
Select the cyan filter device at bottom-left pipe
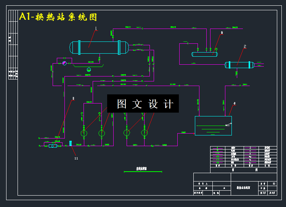pyautogui.click(x=53, y=146)
